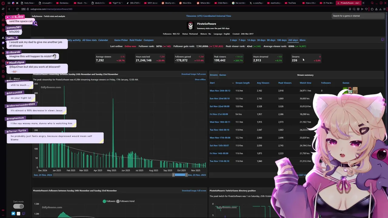Toggle the Dark mode switch
Screen dimensions: 388x218
(18, 206)
